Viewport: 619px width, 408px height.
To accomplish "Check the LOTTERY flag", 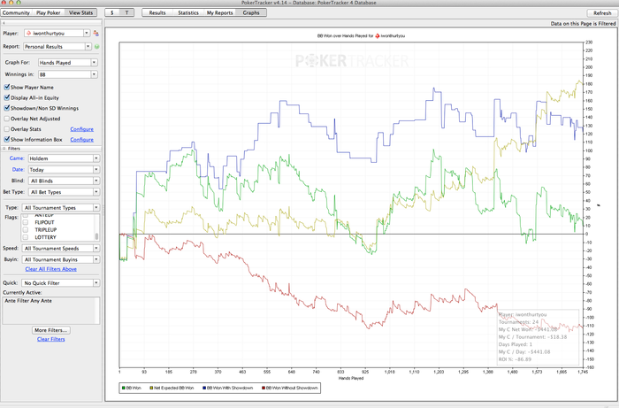I will pos(26,237).
